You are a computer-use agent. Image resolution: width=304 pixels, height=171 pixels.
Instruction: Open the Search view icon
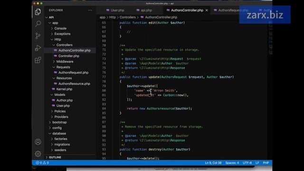[38, 24]
